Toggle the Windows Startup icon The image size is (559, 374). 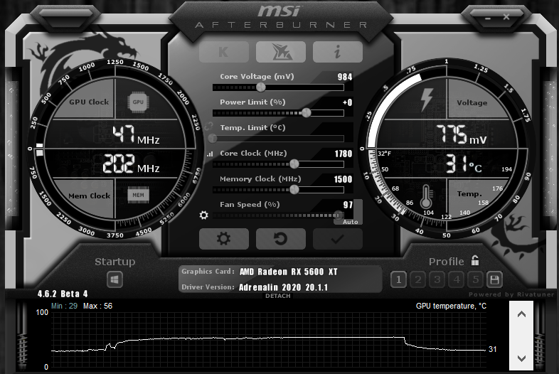pos(115,279)
